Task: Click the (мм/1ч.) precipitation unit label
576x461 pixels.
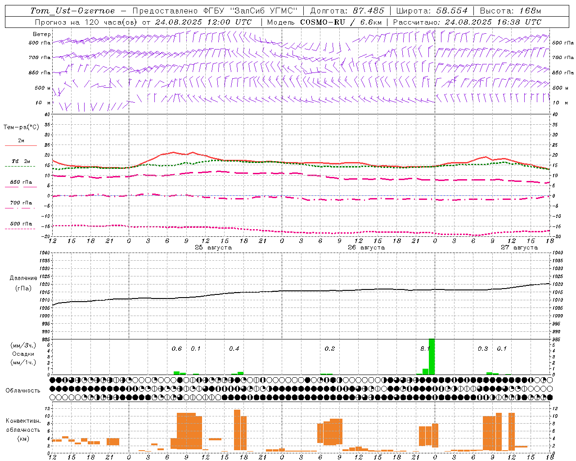Action: [x=23, y=362]
